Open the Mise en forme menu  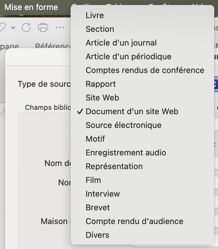31,7
